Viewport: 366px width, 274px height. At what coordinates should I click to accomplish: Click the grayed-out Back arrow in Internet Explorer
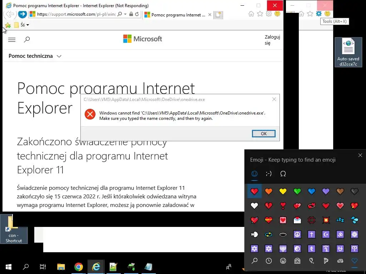pos(10,14)
